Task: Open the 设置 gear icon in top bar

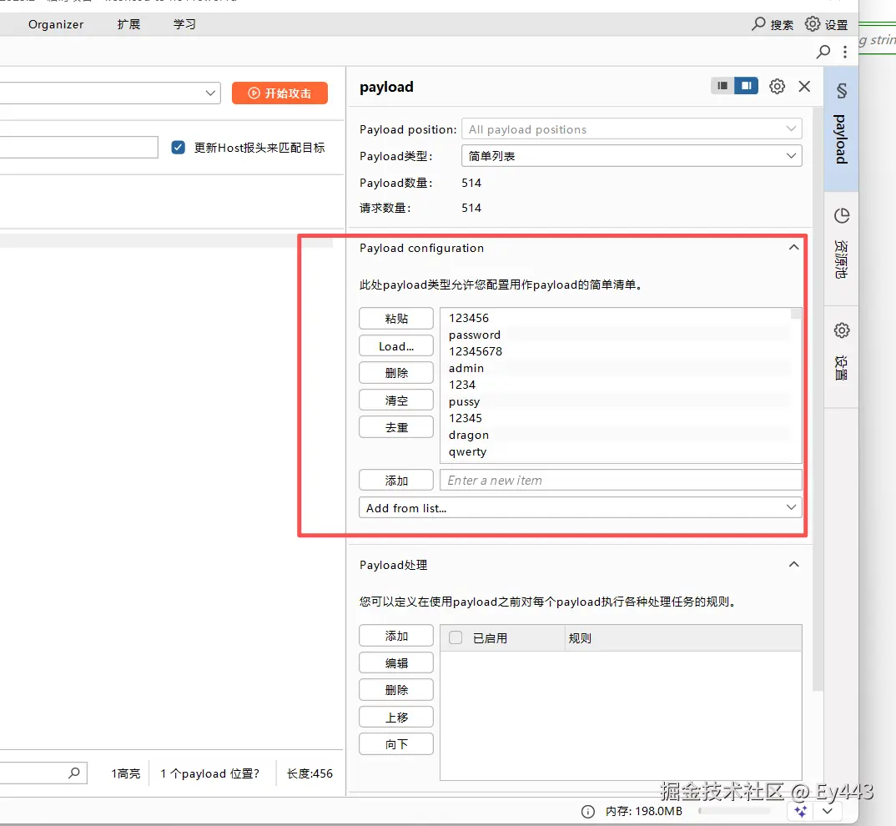Action: click(x=812, y=23)
